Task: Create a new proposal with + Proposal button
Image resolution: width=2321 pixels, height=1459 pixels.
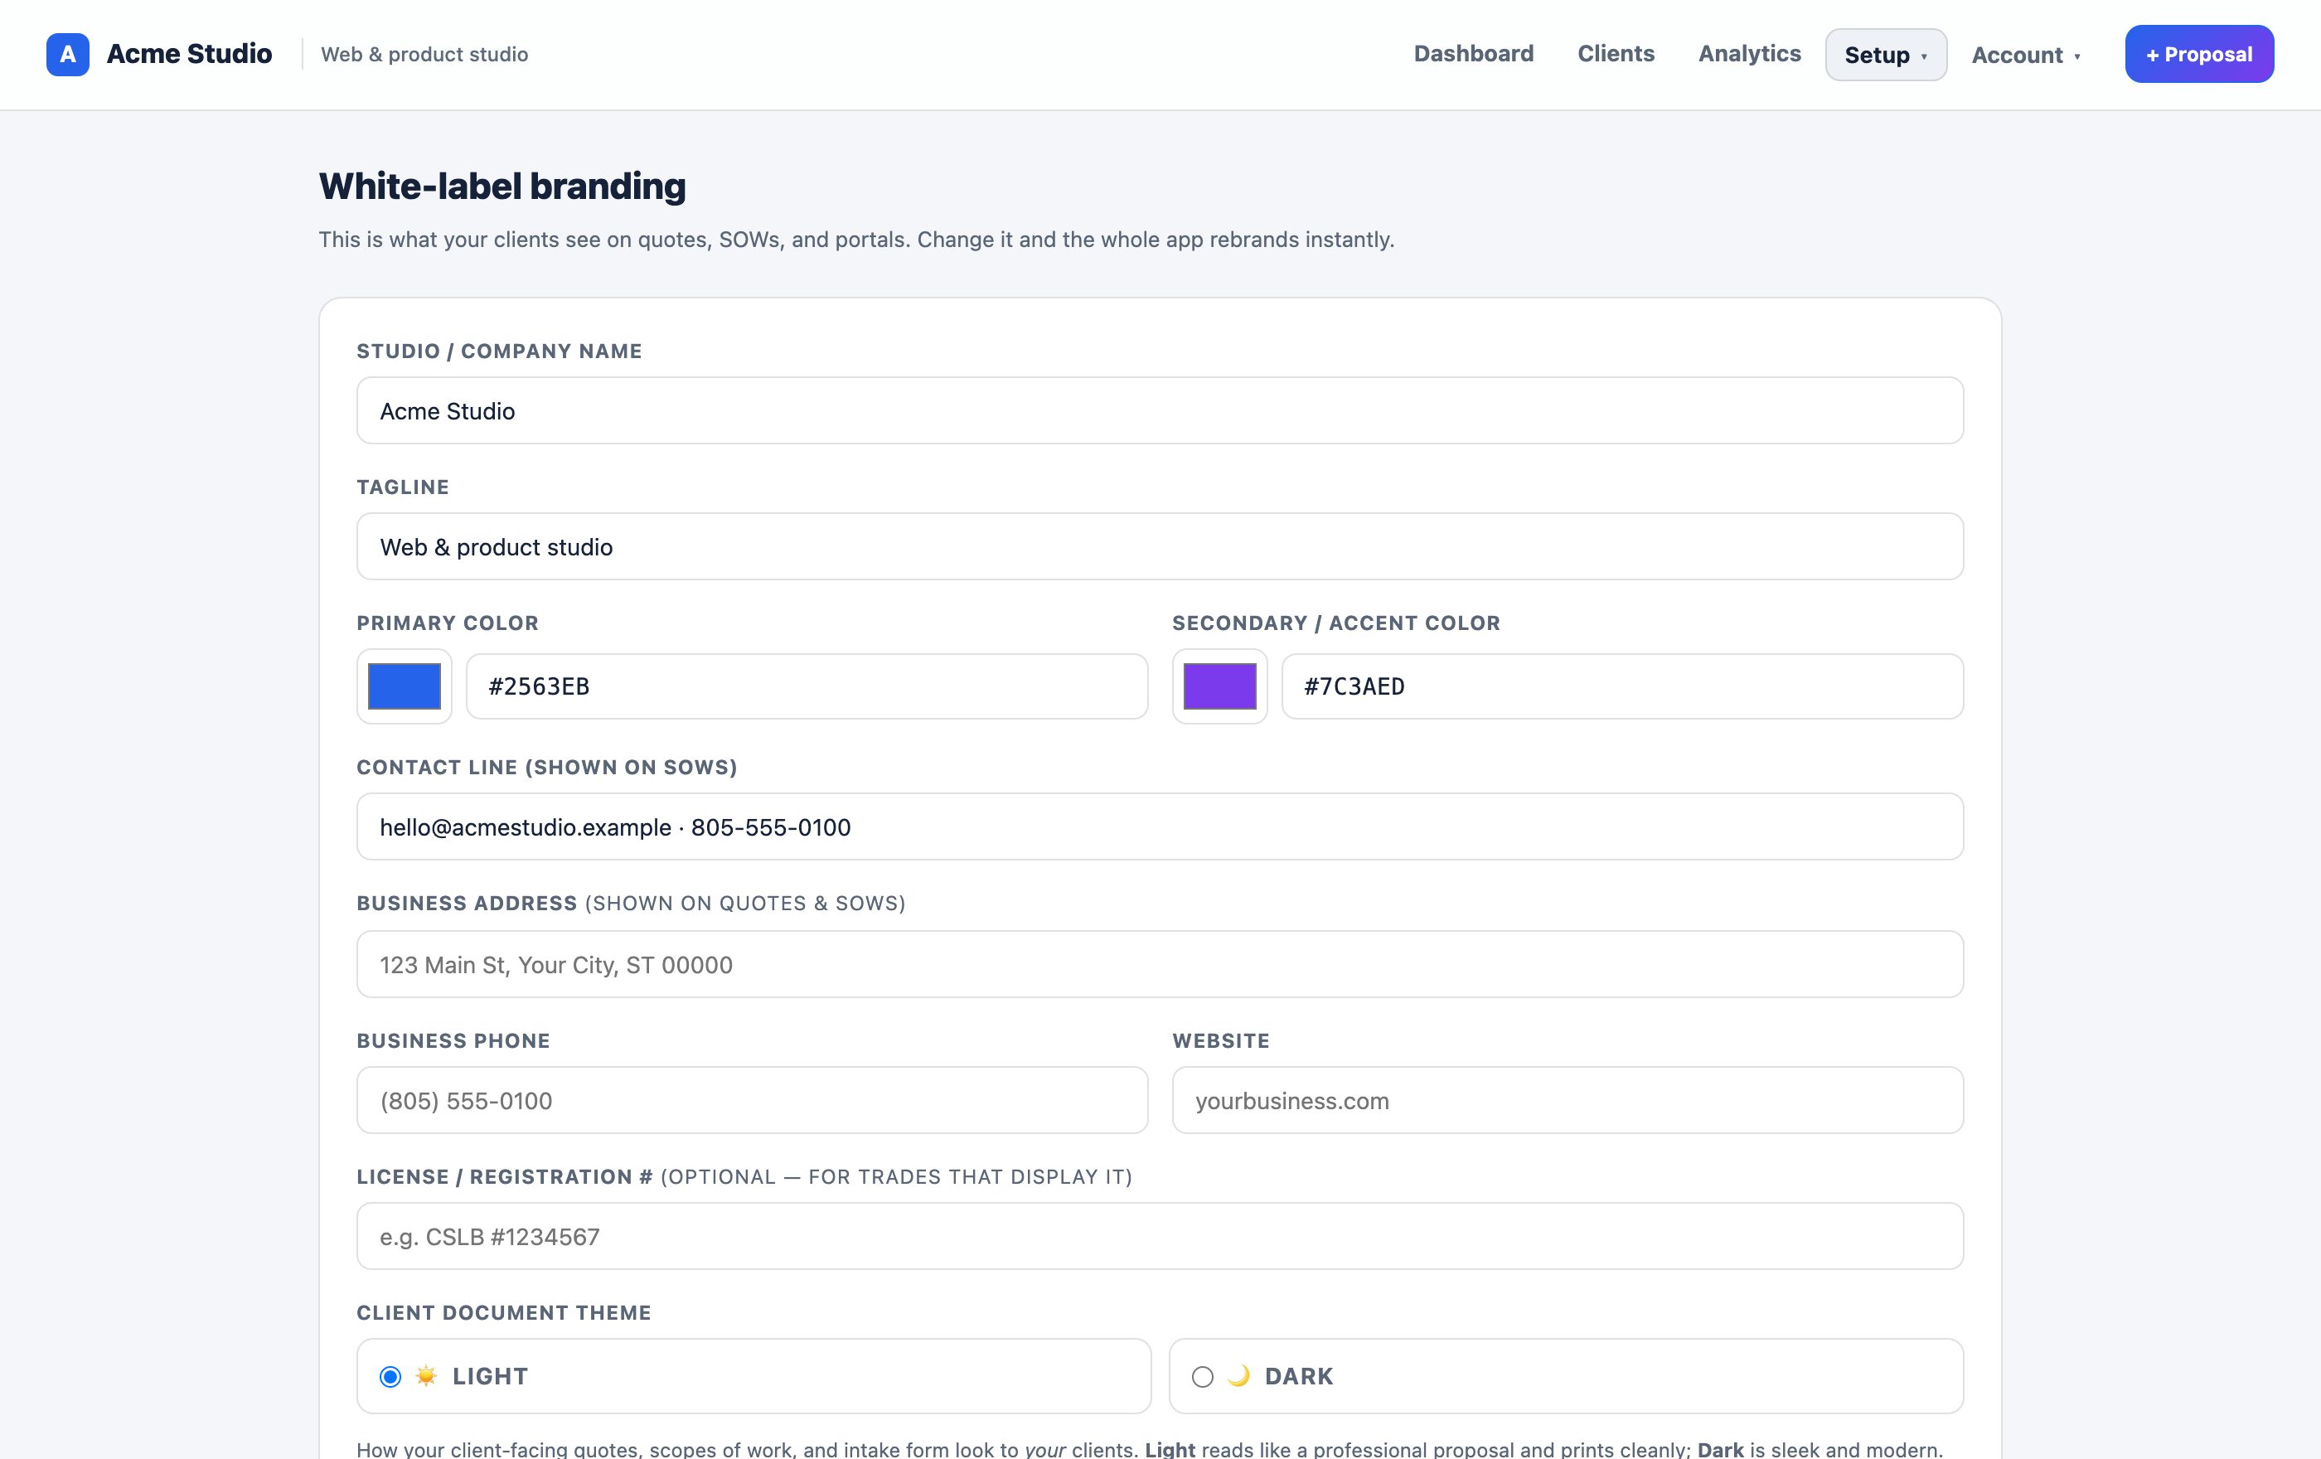Action: point(2198,54)
